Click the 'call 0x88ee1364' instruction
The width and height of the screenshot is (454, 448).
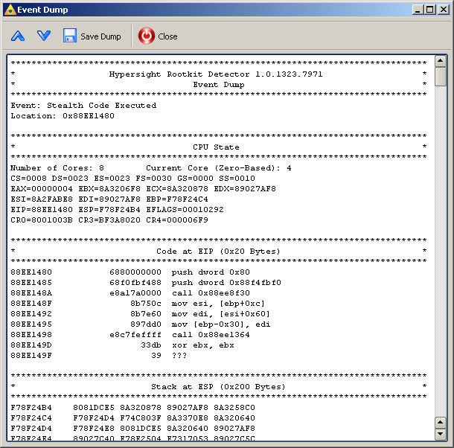coord(211,335)
